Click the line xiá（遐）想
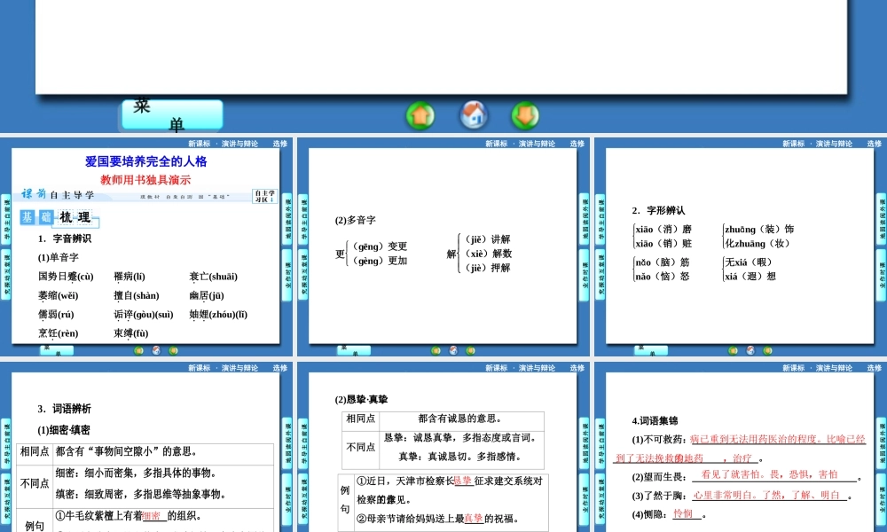 click(x=750, y=277)
